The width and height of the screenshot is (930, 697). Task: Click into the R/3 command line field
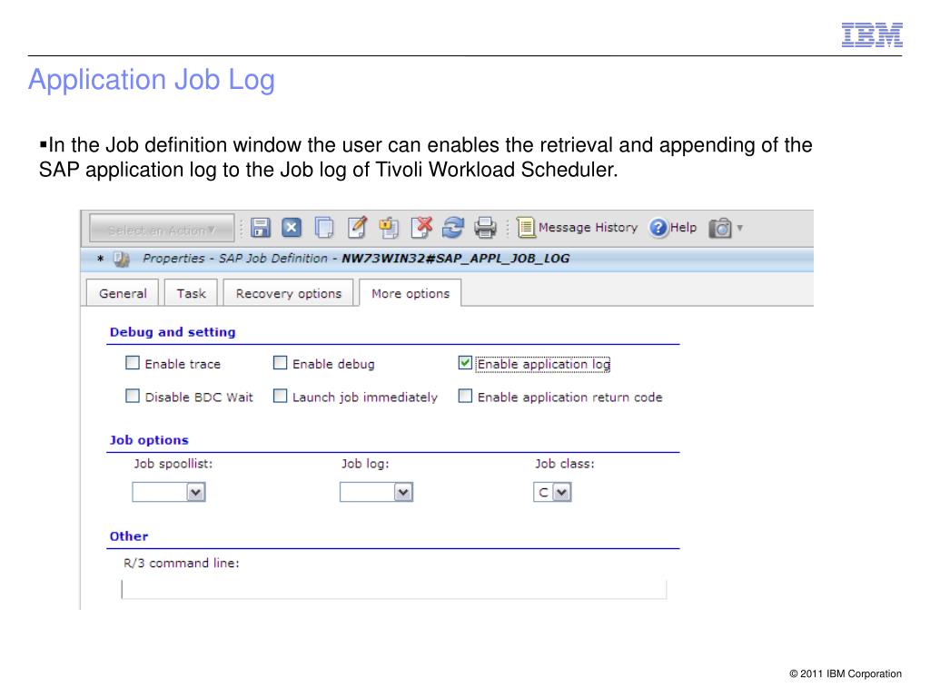tap(394, 590)
